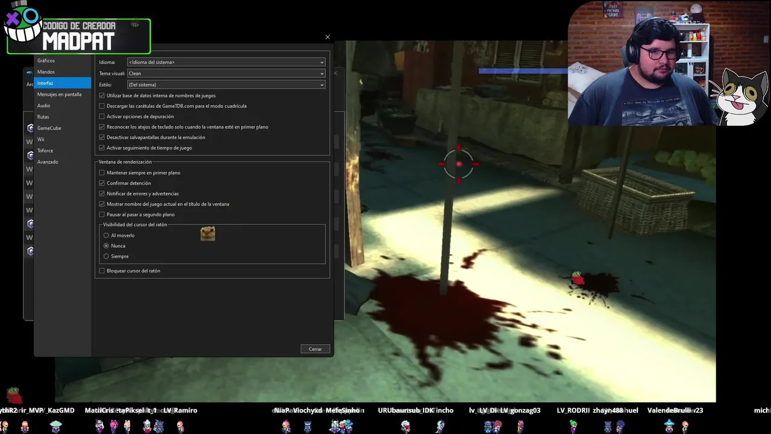Enable Activar opciones de depuración
Image resolution: width=771 pixels, height=434 pixels.
pyautogui.click(x=102, y=116)
